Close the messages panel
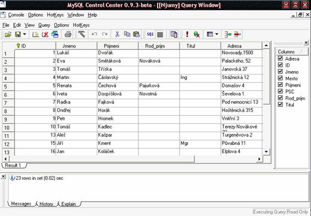This screenshot has height=216, width=311. (3, 176)
